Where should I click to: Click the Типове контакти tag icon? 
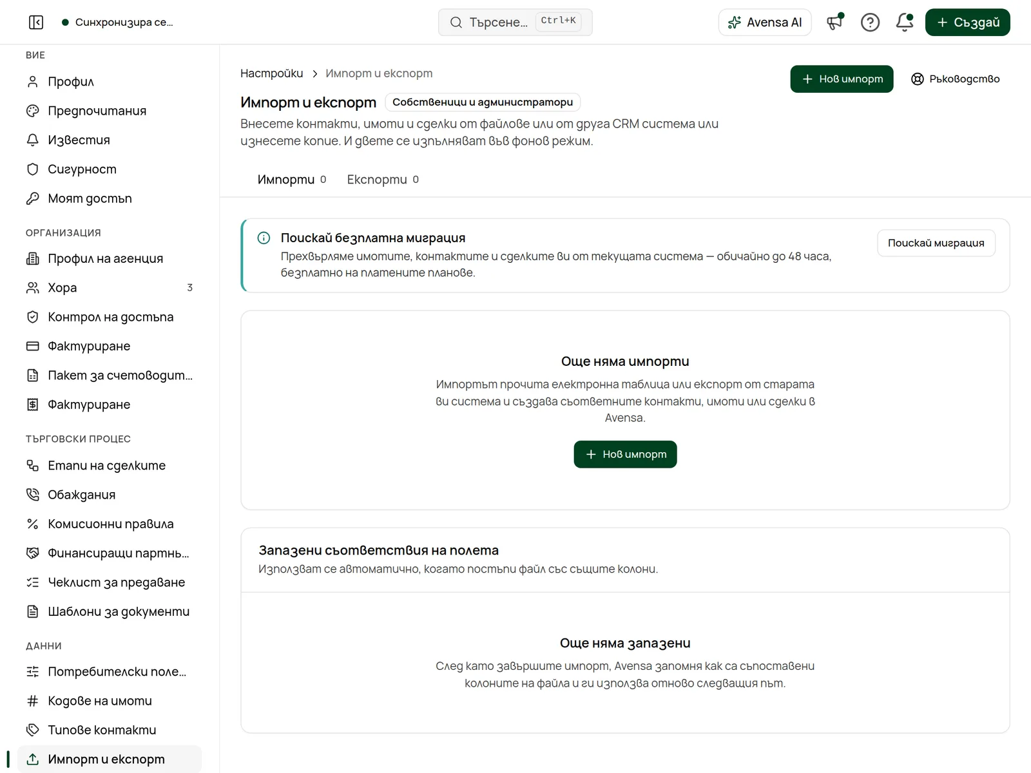pyautogui.click(x=33, y=730)
